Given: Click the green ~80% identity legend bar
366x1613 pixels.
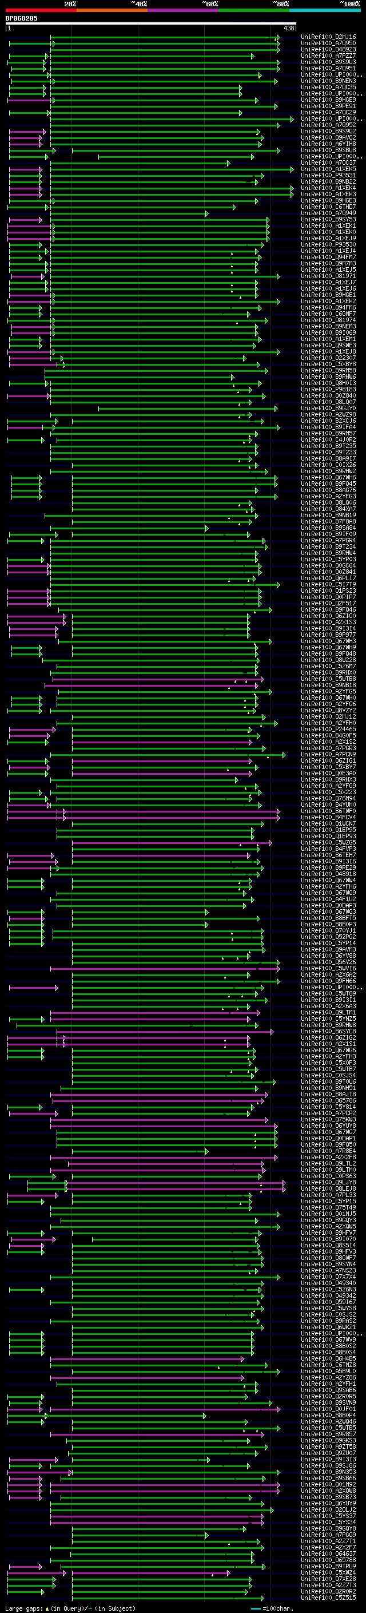Looking at the screenshot, I should (254, 11).
